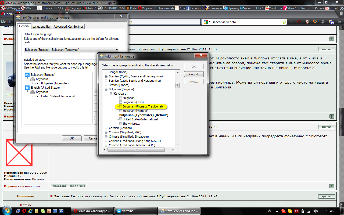Click the green search go arrow
This screenshot has width=344, height=215.
click(284, 22)
